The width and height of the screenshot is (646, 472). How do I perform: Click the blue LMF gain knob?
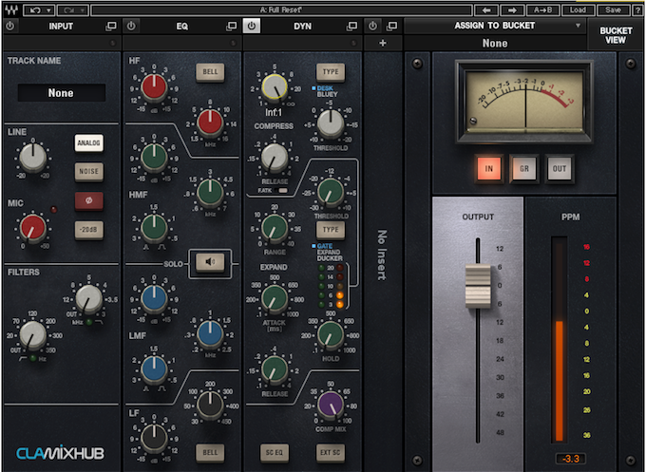click(x=154, y=298)
